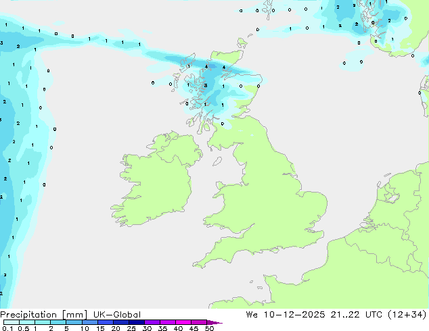Click the '10' legend scale label
Image resolution: width=429 pixels, height=331 pixels.
pos(85,328)
